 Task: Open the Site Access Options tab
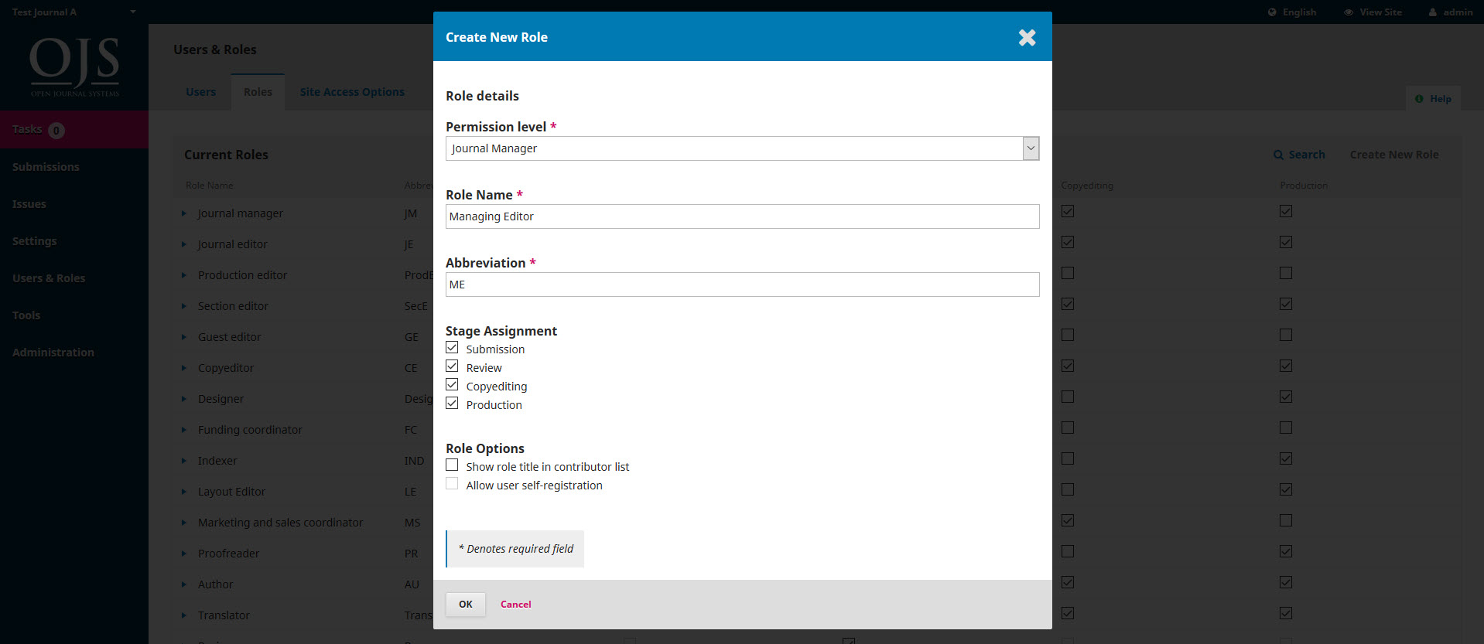[352, 91]
